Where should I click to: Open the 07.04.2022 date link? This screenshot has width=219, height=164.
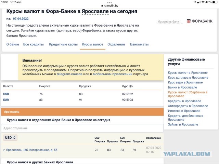pos(21,19)
